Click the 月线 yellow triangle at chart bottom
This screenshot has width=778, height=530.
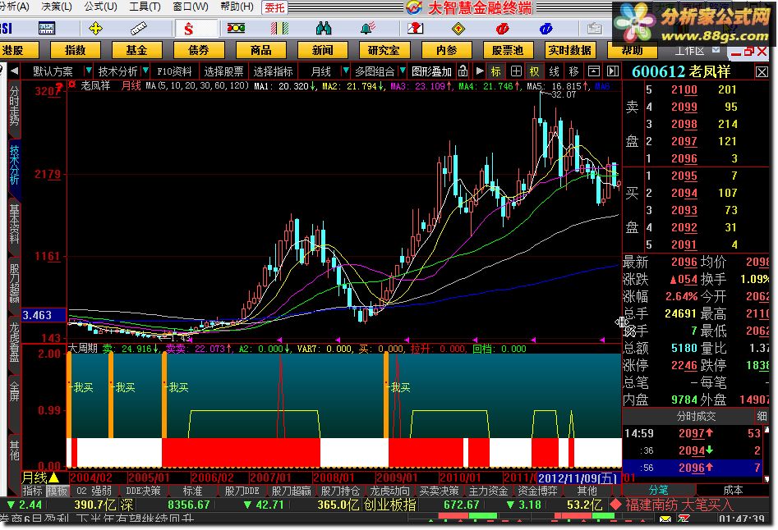click(x=53, y=477)
